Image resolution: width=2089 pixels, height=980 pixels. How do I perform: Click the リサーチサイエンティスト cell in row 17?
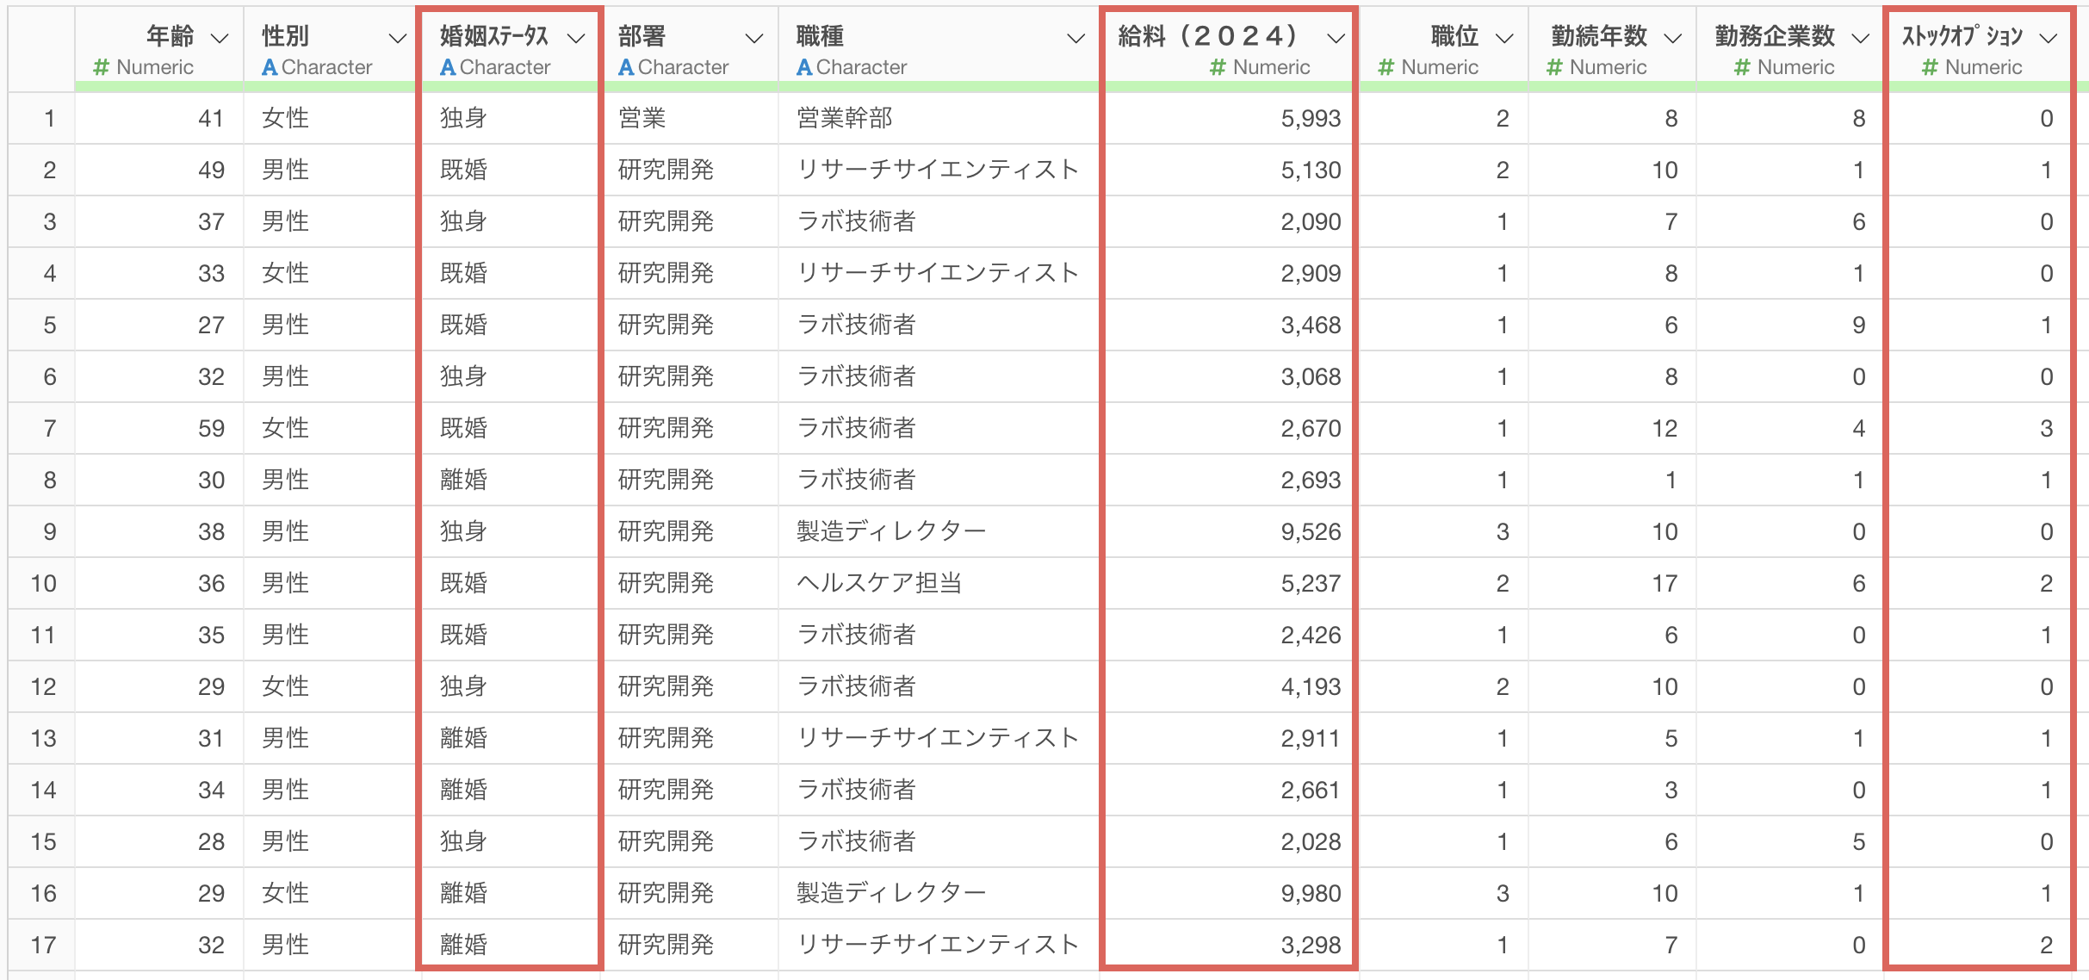pos(938,945)
